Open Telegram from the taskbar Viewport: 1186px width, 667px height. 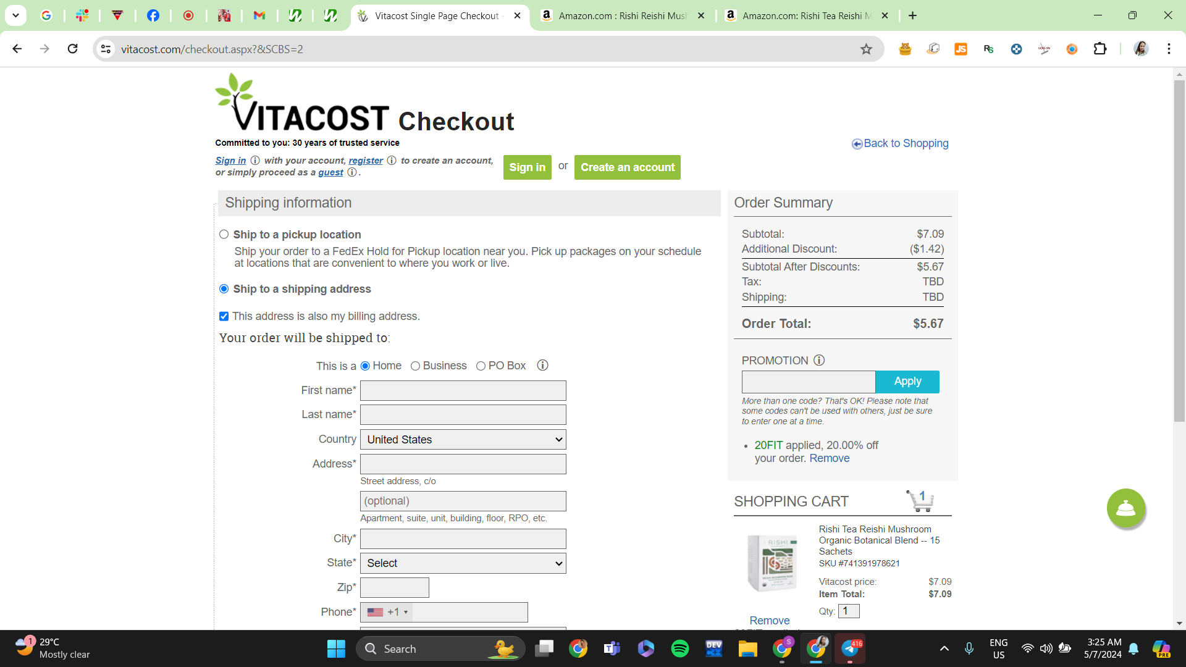[x=850, y=648]
